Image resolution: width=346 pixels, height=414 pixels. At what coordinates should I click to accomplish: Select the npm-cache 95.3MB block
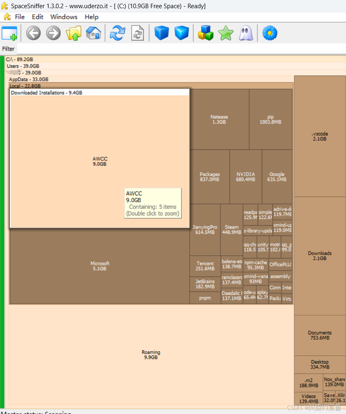(255, 265)
